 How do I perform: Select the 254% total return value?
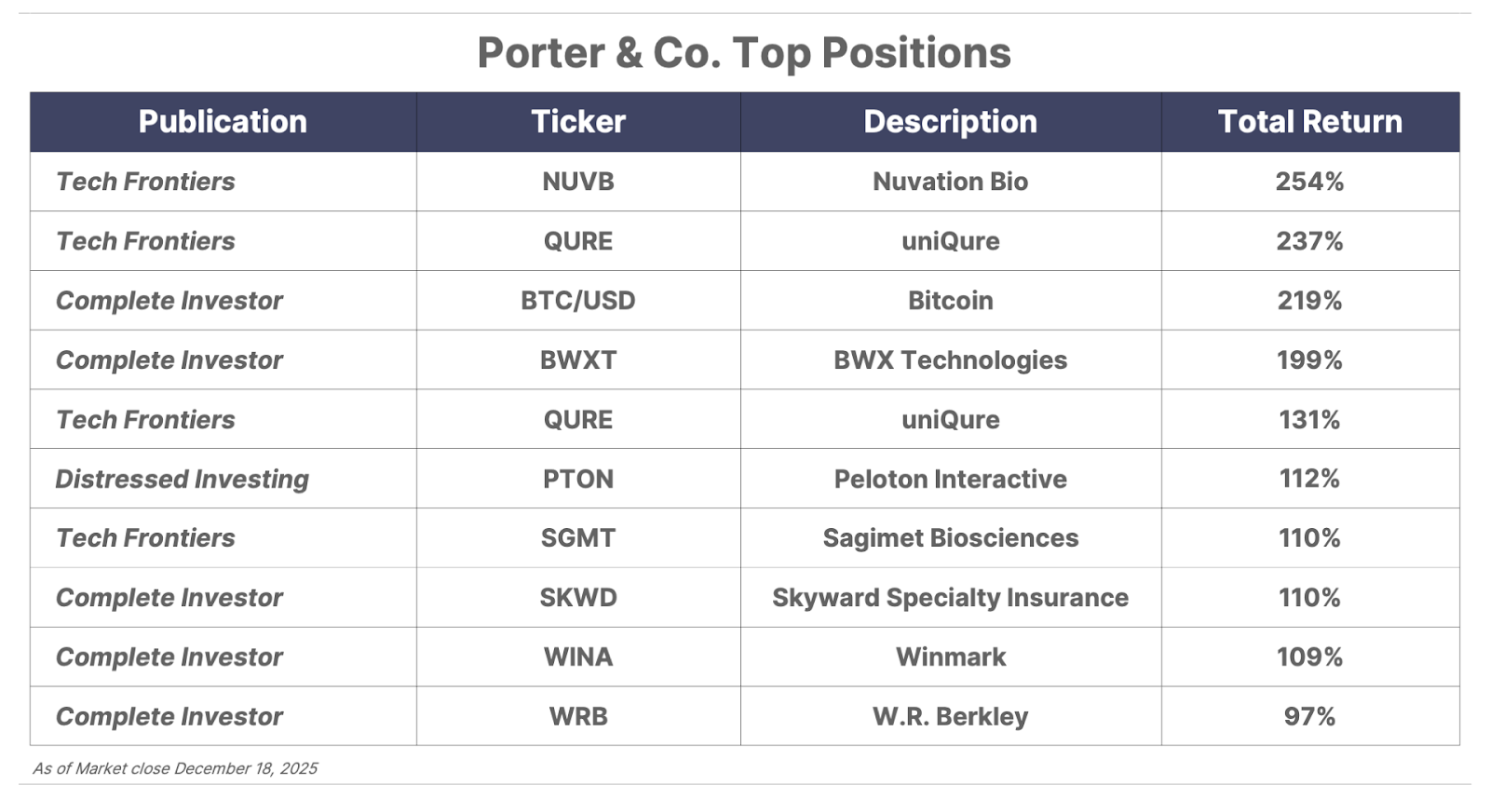[x=1309, y=182]
